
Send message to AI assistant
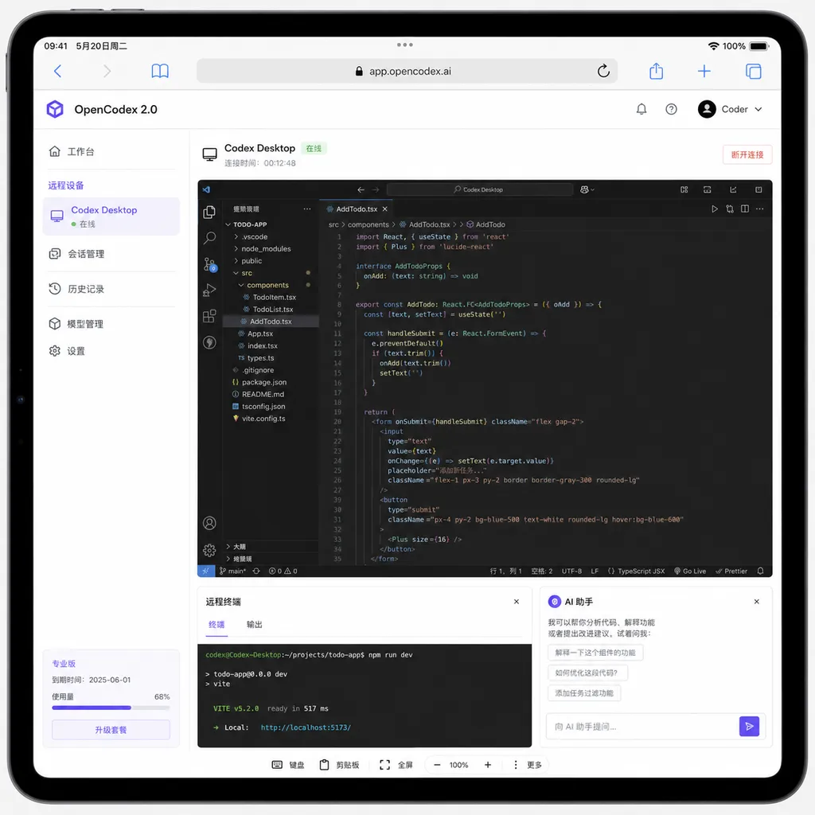coord(749,726)
